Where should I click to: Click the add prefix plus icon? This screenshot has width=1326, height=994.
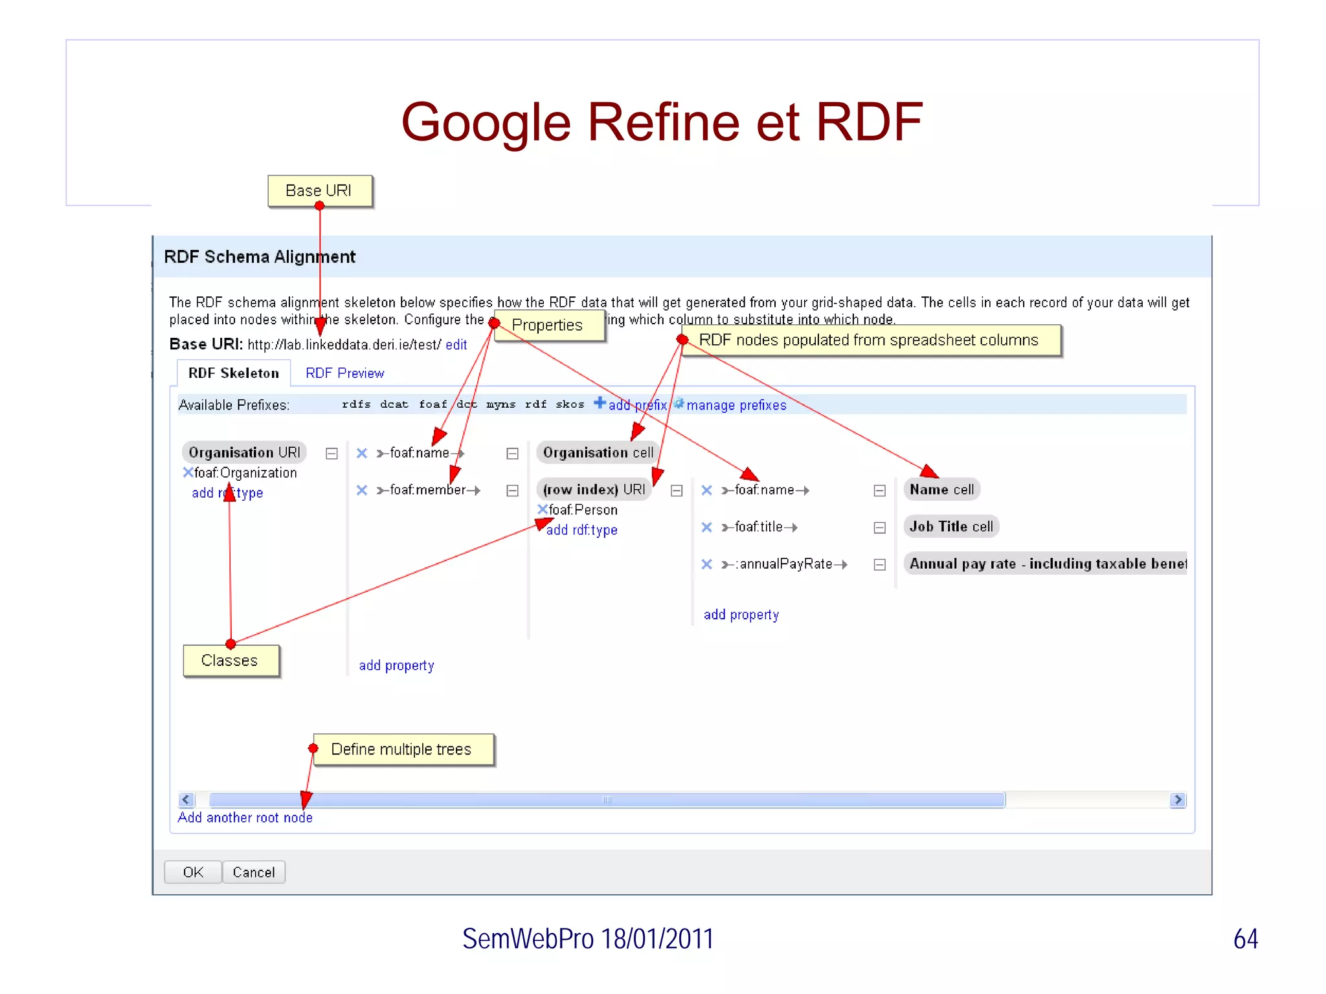tap(600, 403)
